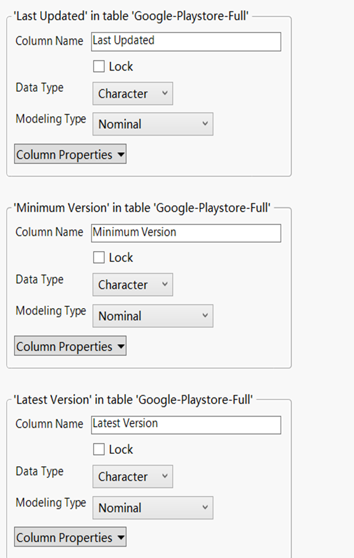Image resolution: width=354 pixels, height=558 pixels.
Task: Click the Latest Version column name field
Action: coord(186,425)
